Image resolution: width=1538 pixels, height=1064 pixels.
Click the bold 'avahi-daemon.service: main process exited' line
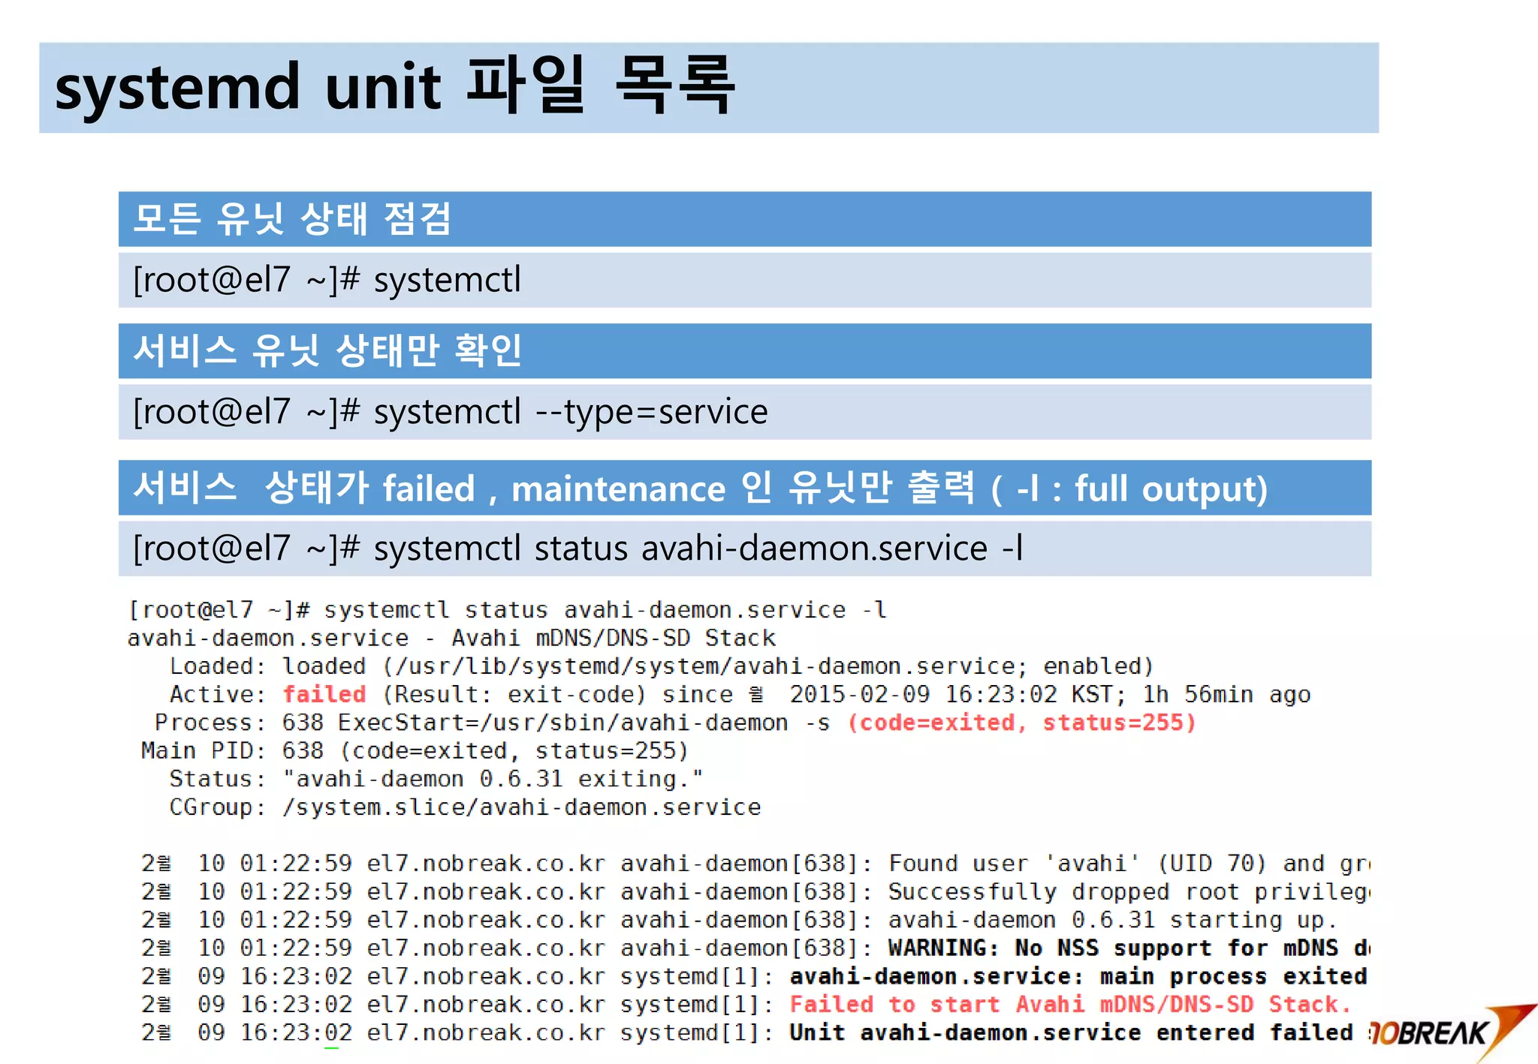click(x=755, y=976)
